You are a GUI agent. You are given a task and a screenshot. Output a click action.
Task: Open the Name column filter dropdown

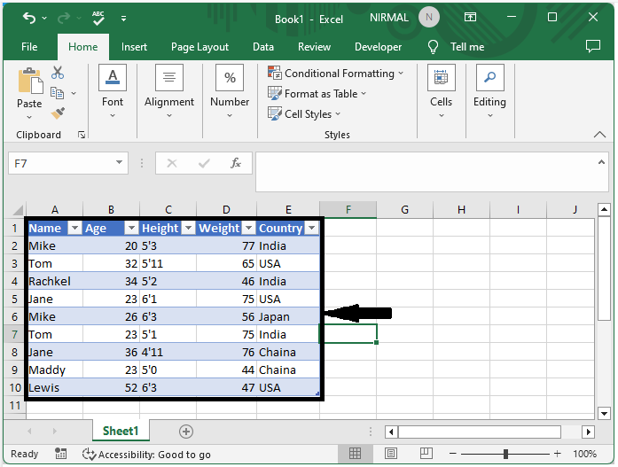pyautogui.click(x=74, y=228)
